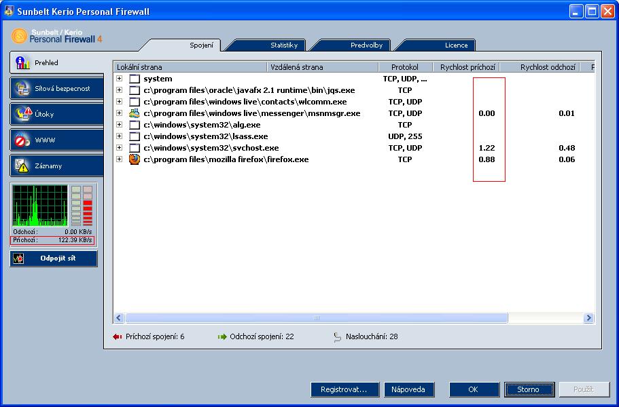Click the Odpojit sít disconnect icon
619x407 pixels.
[x=18, y=258]
